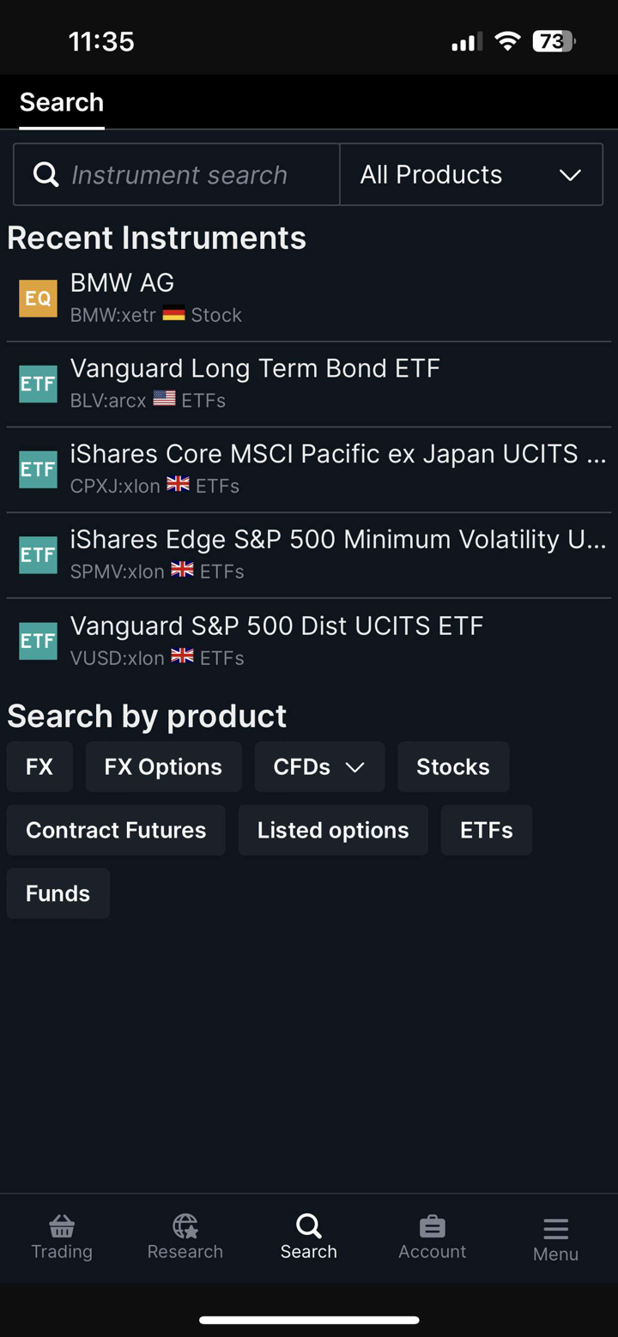
Task: Pick the Listed options filter
Action: point(333,830)
